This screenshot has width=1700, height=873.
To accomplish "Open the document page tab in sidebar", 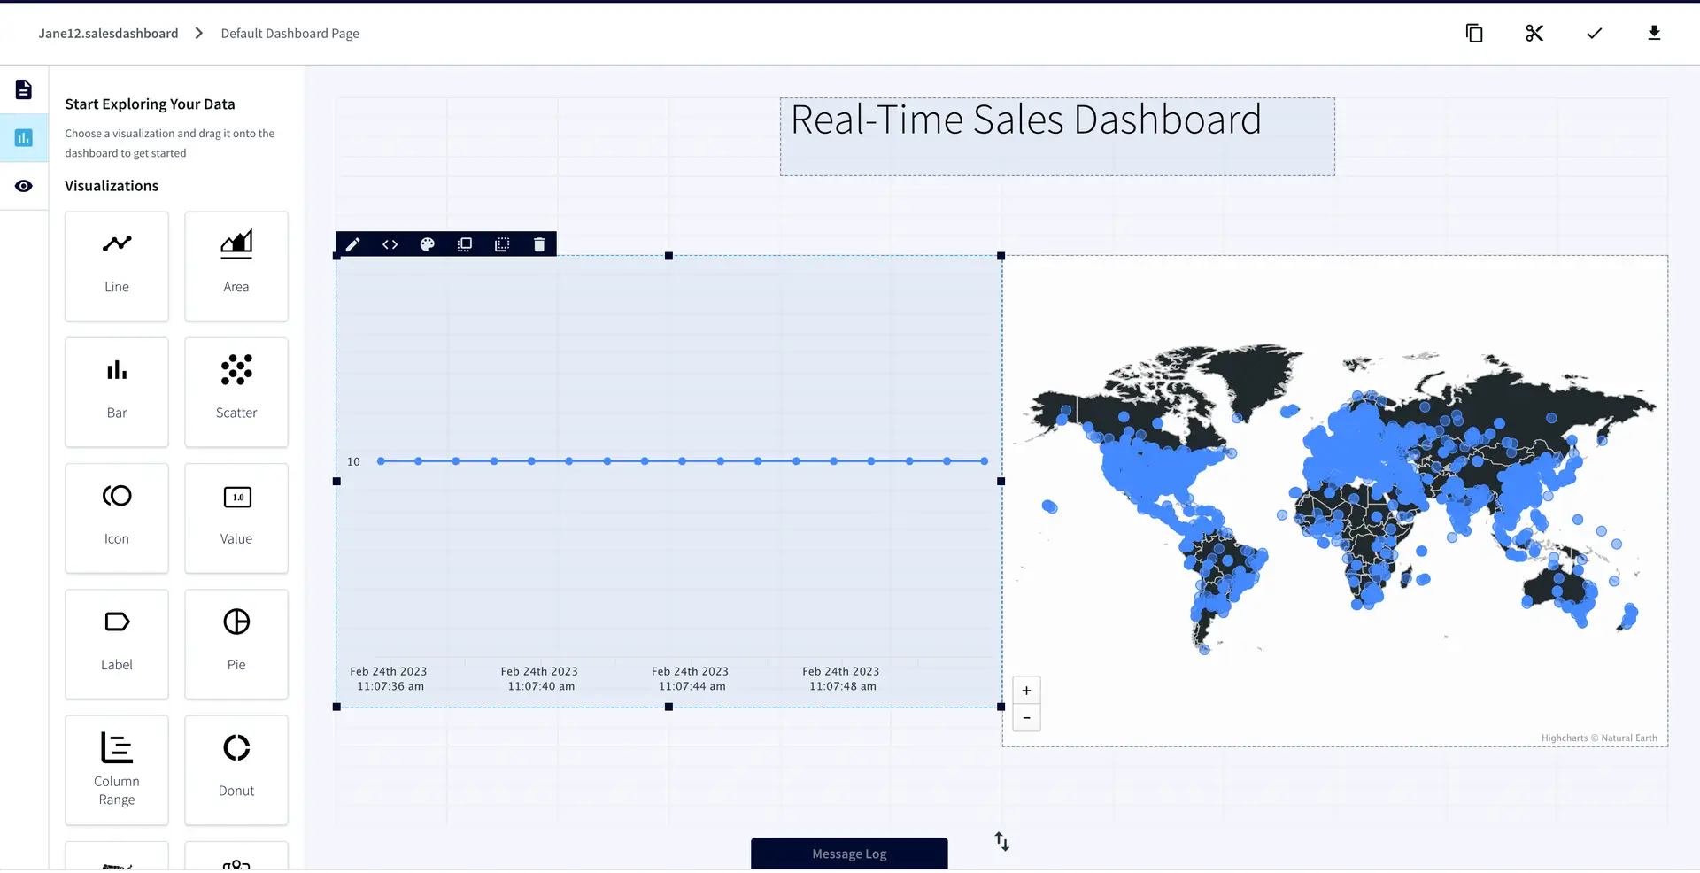I will (x=24, y=89).
